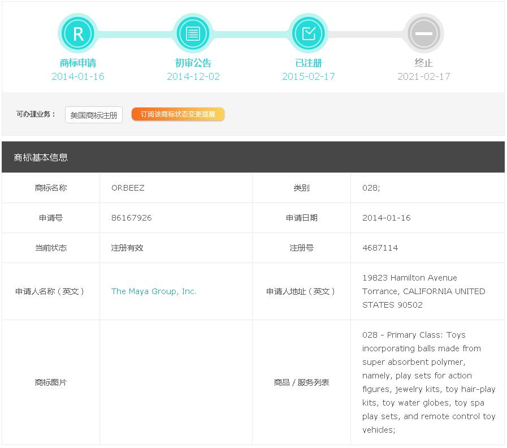Open The Maya Group, Inc. applicant link
The width and height of the screenshot is (507, 448).
coord(154,291)
